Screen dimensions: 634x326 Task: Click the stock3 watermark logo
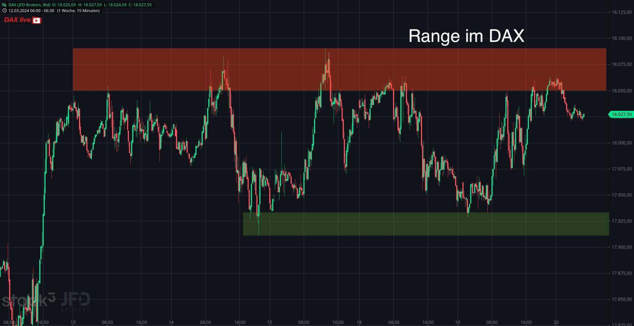[29, 300]
